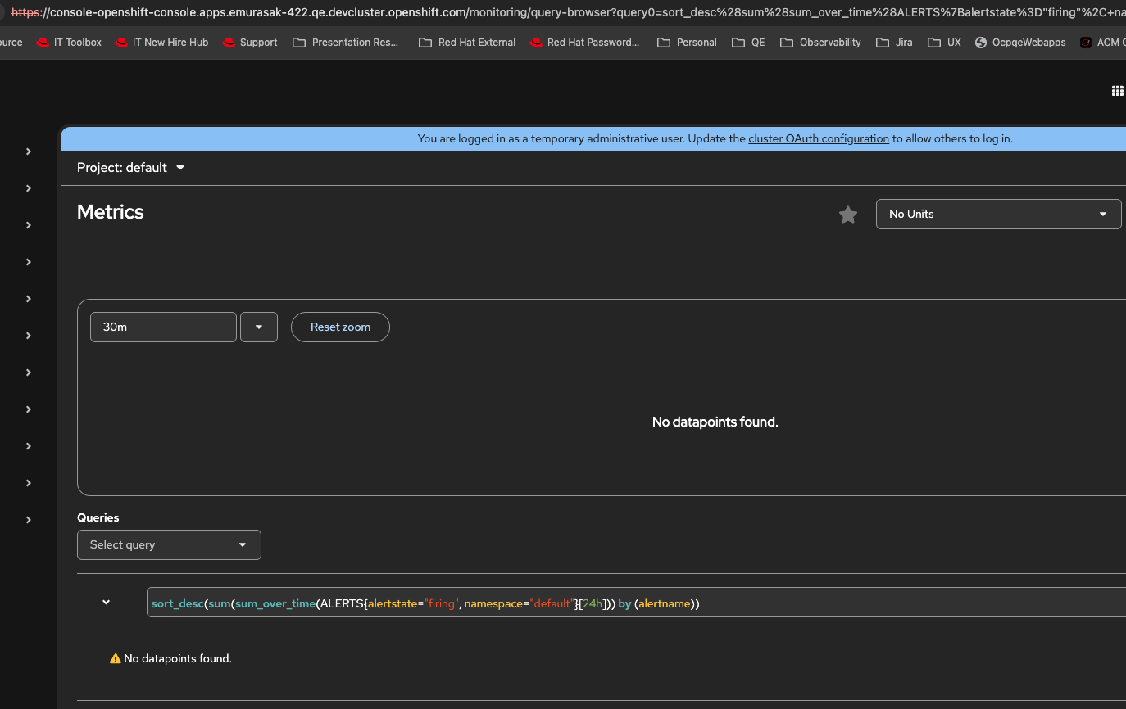Open the IT New Hire Hub bookmark

click(161, 43)
